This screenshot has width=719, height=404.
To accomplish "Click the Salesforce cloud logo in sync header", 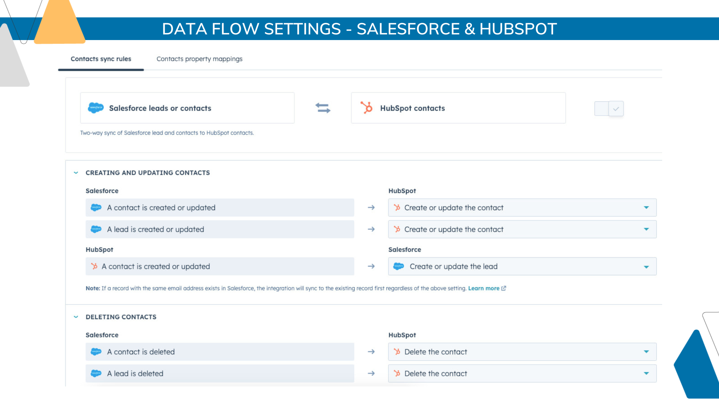I will (x=95, y=108).
